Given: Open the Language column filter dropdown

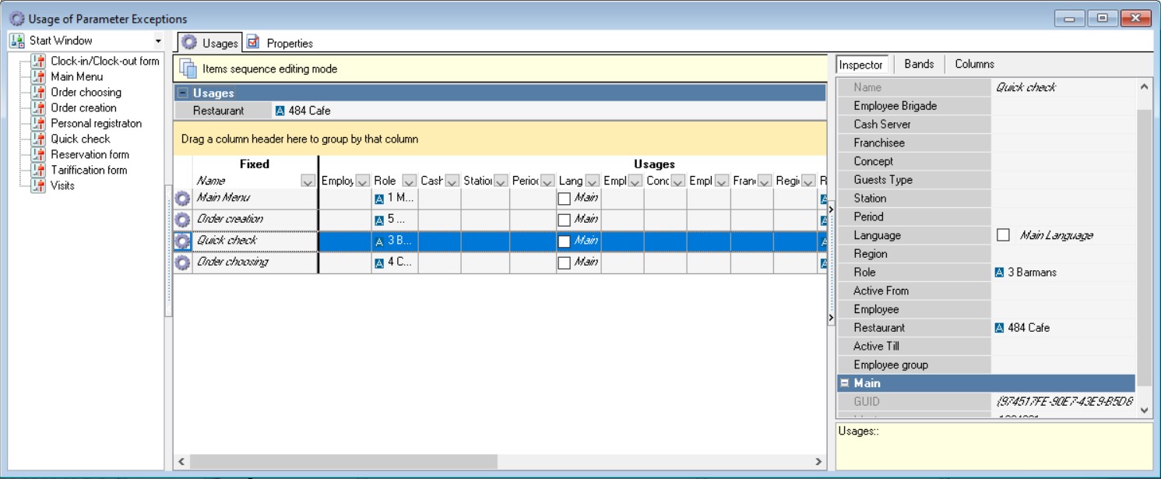Looking at the screenshot, I should [x=592, y=181].
